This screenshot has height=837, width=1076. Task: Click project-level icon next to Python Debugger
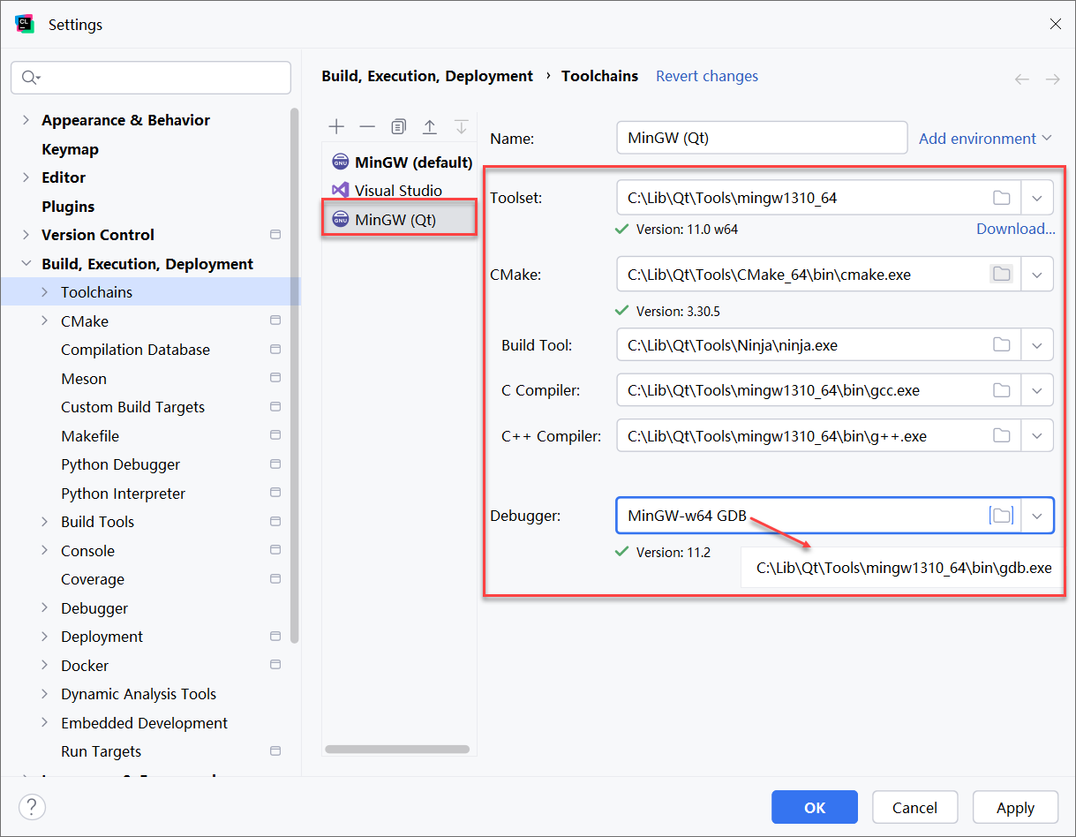(x=275, y=464)
